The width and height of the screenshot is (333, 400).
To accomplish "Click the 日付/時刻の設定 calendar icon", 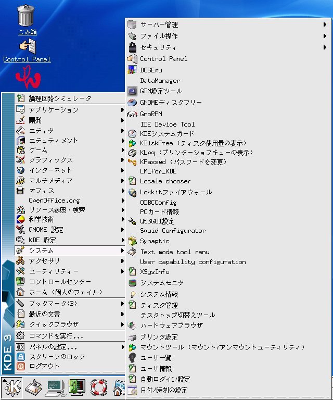I will tap(132, 390).
